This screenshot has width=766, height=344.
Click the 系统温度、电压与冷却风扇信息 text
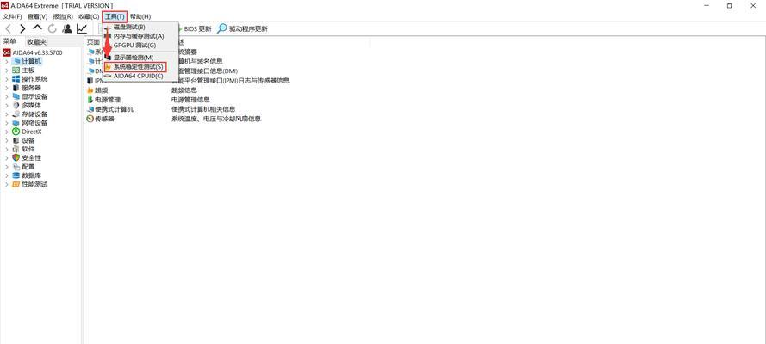click(216, 119)
